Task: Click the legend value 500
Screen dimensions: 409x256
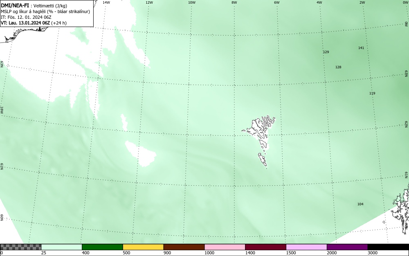Action: 126,253
